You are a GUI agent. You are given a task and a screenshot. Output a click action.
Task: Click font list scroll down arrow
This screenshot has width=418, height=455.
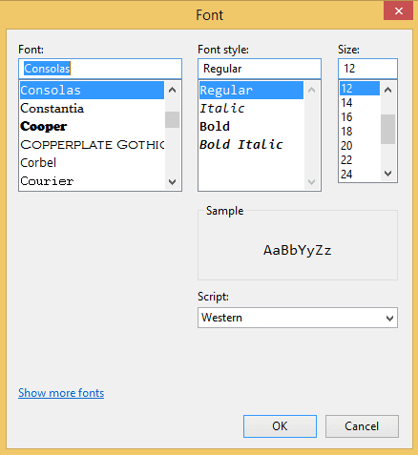point(173,182)
